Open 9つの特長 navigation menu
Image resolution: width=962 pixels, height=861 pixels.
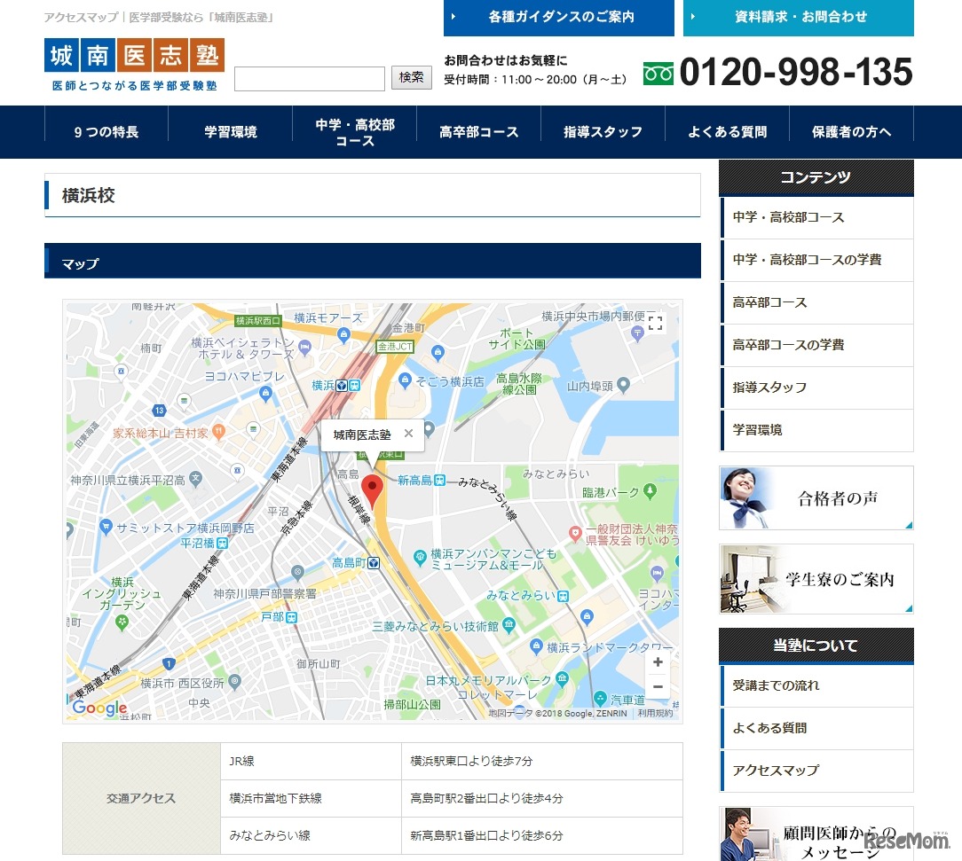tap(106, 132)
